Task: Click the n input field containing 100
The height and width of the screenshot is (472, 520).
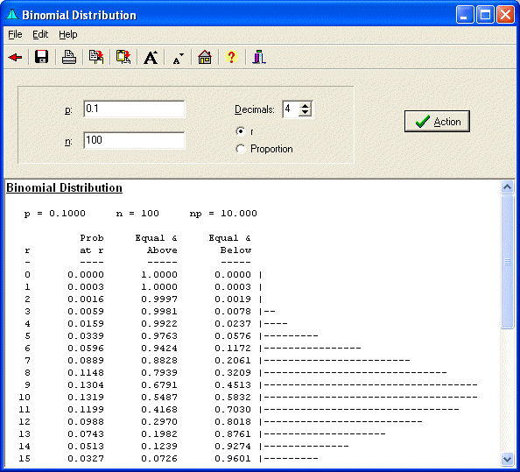Action: coord(134,140)
